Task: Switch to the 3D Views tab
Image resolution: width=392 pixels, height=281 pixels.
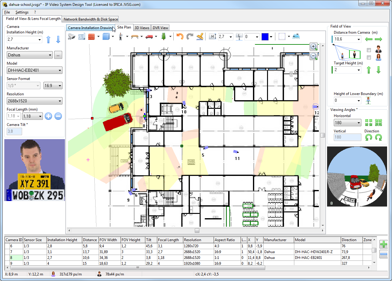Action: (142, 28)
